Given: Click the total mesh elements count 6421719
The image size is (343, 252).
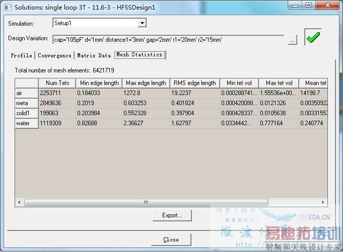Looking at the screenshot, I should 103,70.
